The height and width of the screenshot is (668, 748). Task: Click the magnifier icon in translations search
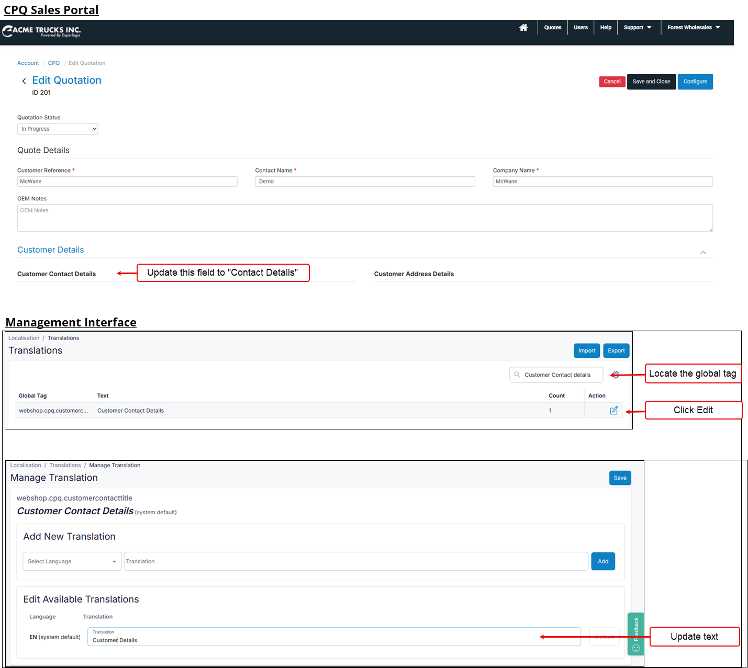point(517,375)
